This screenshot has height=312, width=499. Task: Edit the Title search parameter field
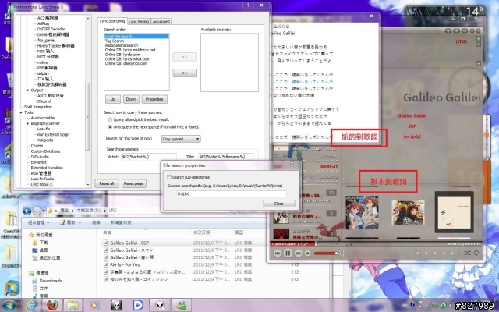225,157
